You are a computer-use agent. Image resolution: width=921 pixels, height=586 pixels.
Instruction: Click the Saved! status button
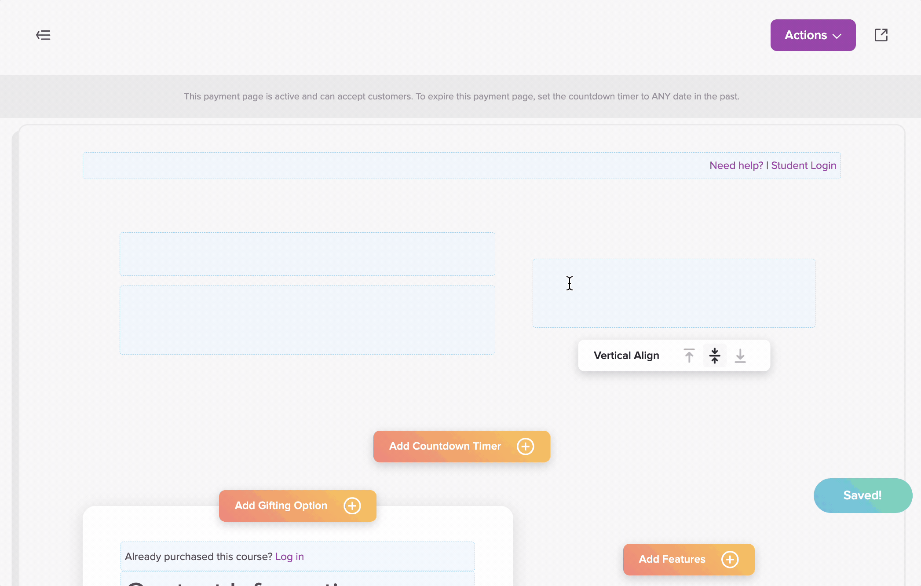tap(862, 495)
